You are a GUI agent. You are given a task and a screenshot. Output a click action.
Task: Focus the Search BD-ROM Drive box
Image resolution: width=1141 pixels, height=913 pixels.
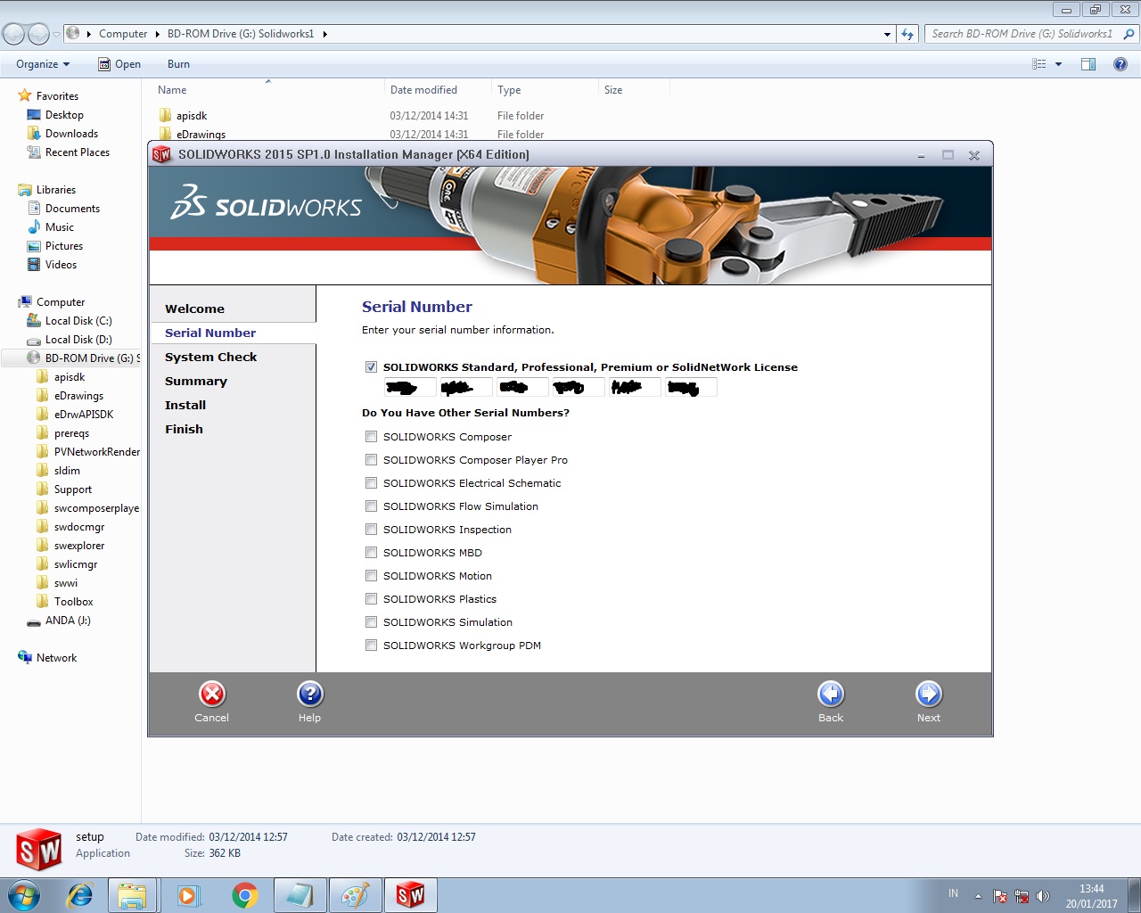[x=1022, y=34]
